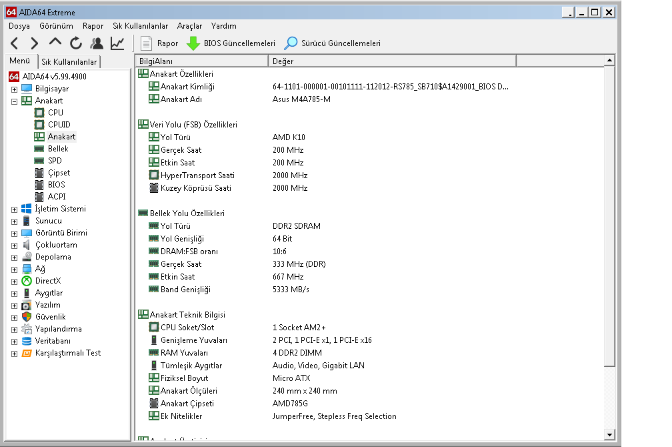The width and height of the screenshot is (672, 447).
Task: Open the Araçlar menu
Action: click(x=189, y=26)
